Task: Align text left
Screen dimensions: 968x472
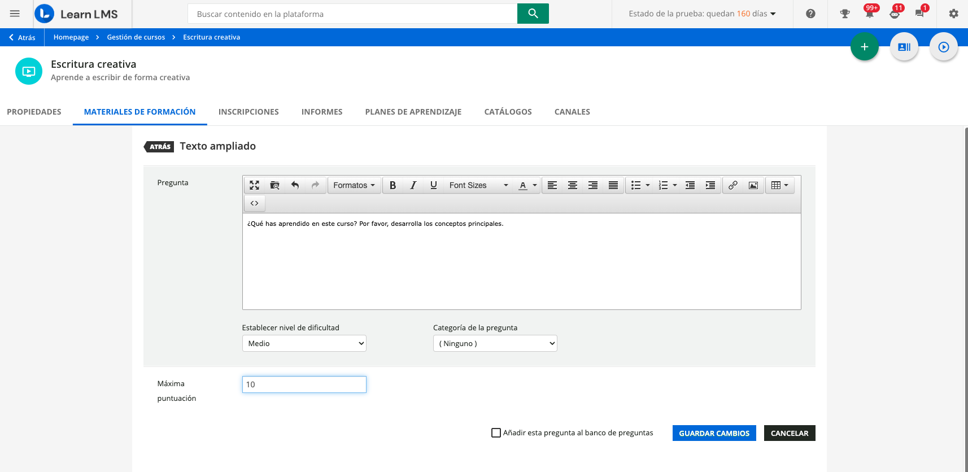Action: 552,185
